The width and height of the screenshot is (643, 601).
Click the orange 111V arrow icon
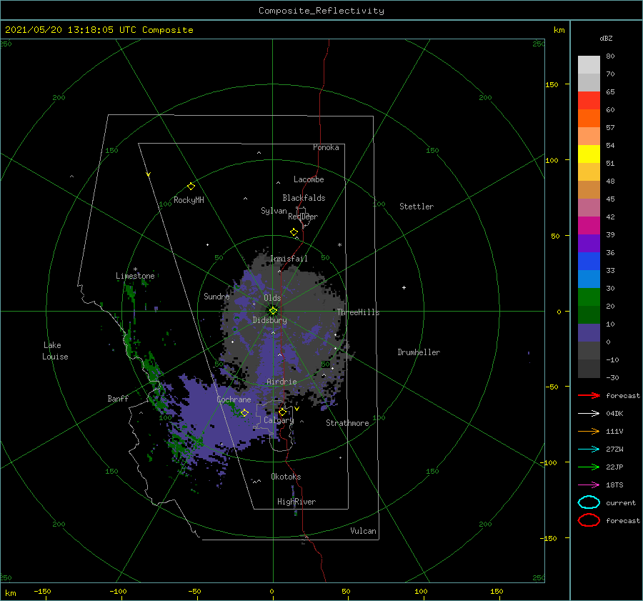[589, 431]
